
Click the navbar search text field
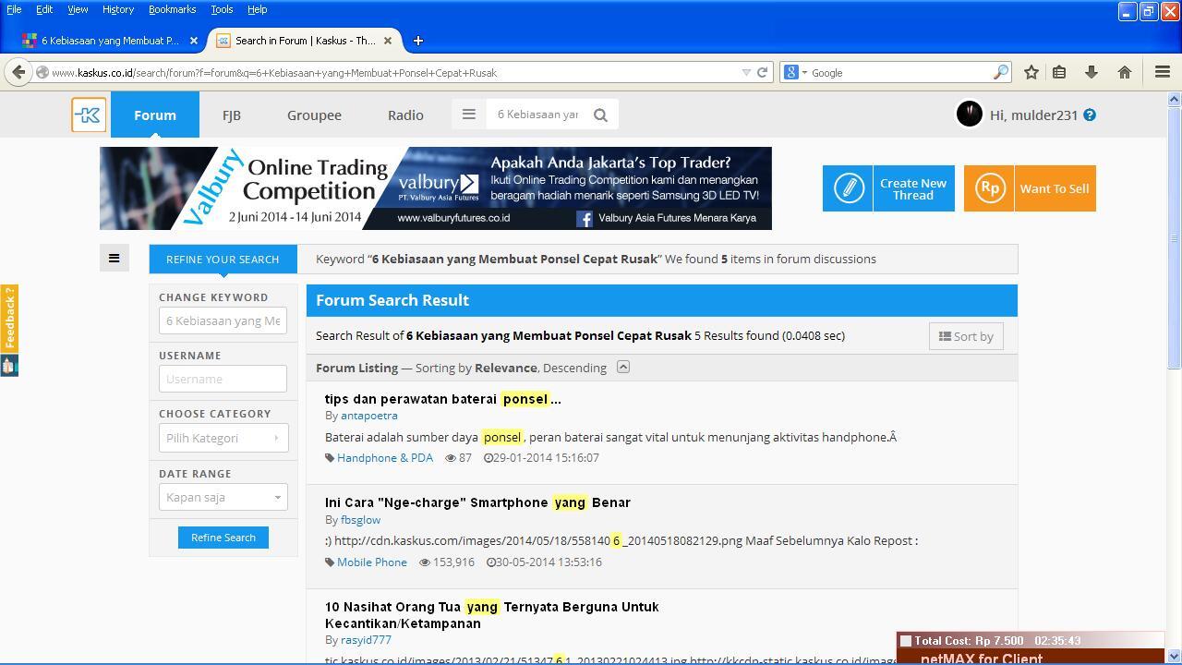point(538,115)
